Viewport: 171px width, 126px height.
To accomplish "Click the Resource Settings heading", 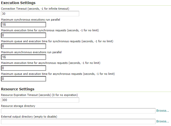I will pyautogui.click(x=18, y=89).
